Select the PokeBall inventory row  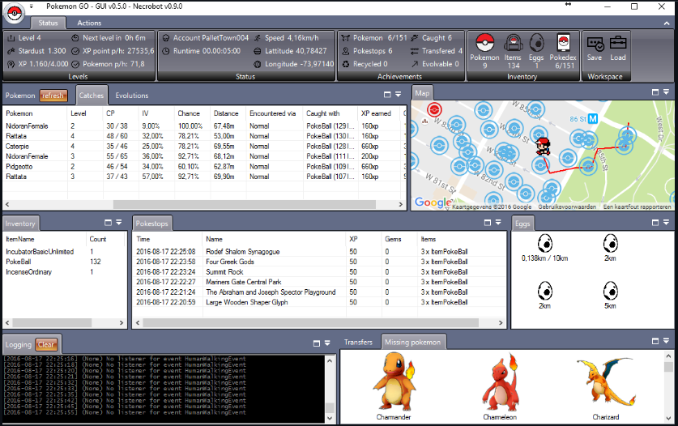[x=65, y=262]
